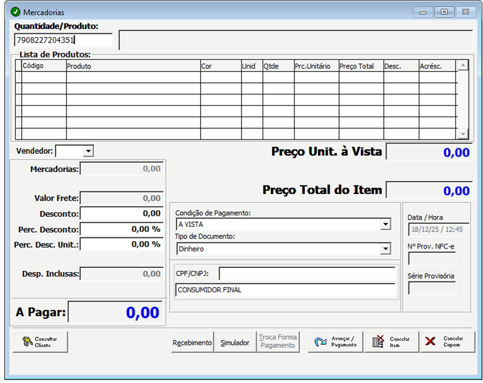
Task: Click the Cancelar Item button
Action: 391,342
